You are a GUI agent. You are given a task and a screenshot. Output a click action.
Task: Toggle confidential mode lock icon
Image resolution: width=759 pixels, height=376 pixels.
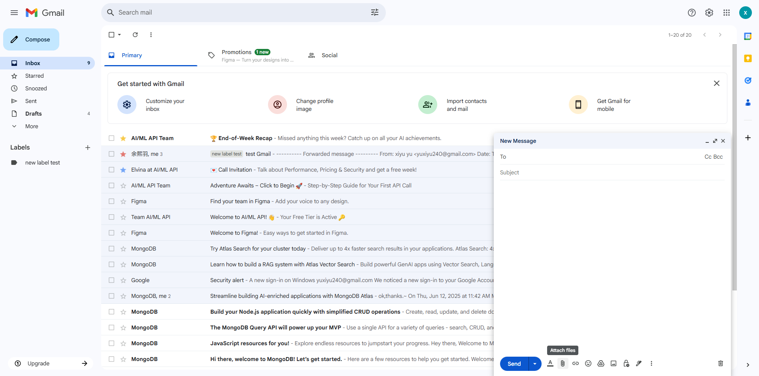point(626,364)
